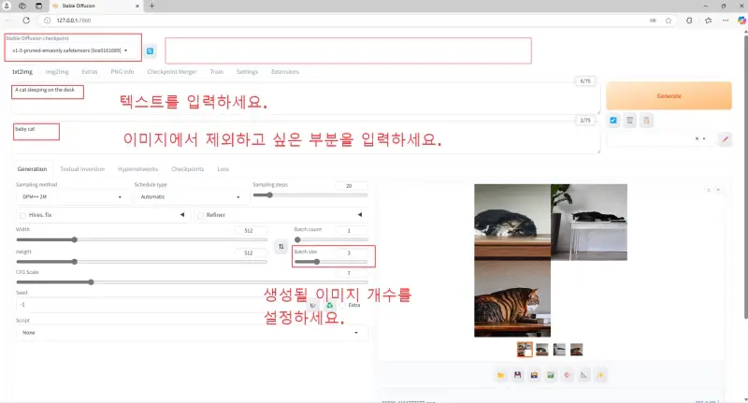Select the Checkpoints sub-tab
This screenshot has height=403, width=748.
188,169
